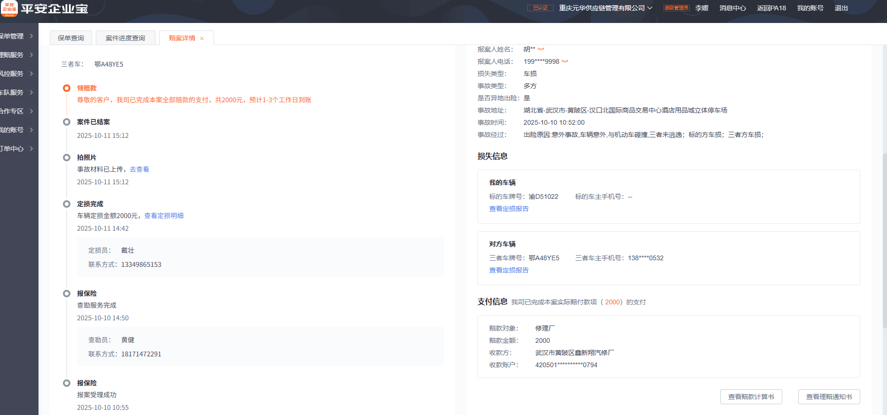Close the 赔案详情 tab
The width and height of the screenshot is (887, 415).
coord(202,38)
